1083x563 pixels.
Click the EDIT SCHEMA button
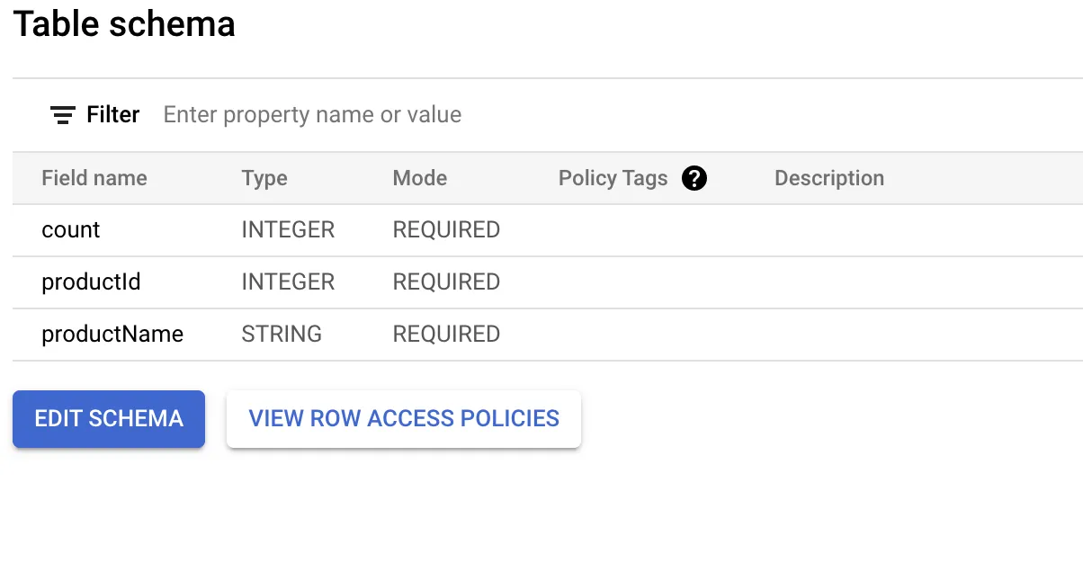pos(109,418)
